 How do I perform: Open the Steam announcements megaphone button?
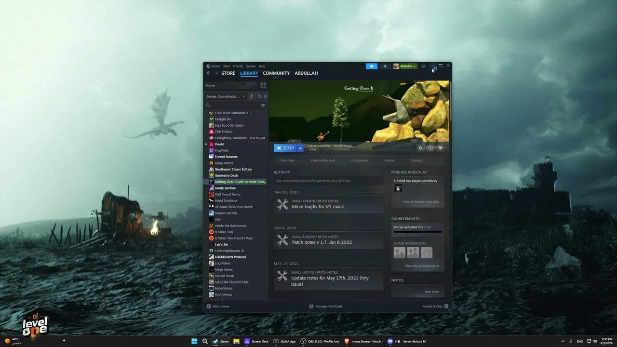tap(372, 66)
